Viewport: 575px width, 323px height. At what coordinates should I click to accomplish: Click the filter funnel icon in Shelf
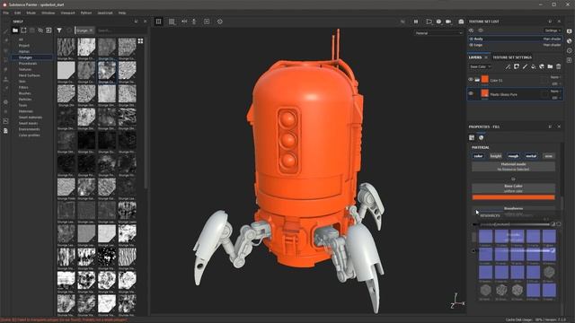pyautogui.click(x=59, y=31)
